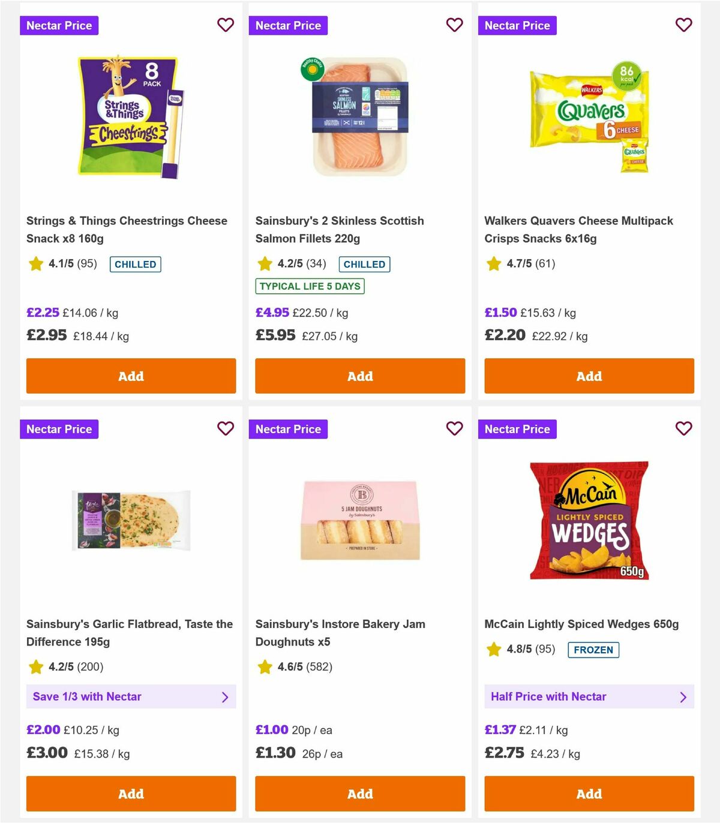The image size is (720, 823).
Task: Click the heart icon on Jam Doughnuts
Action: [x=454, y=429]
